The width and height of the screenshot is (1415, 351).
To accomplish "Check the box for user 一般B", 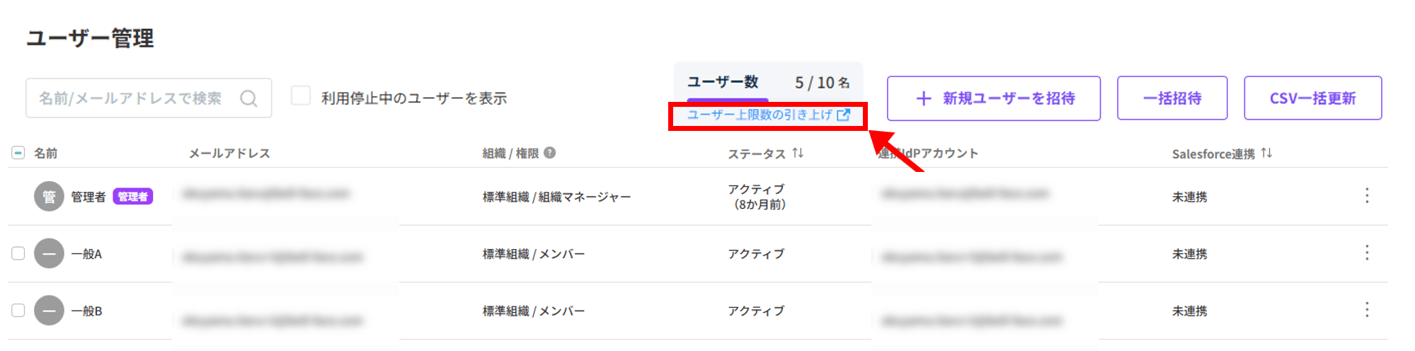I will [18, 311].
